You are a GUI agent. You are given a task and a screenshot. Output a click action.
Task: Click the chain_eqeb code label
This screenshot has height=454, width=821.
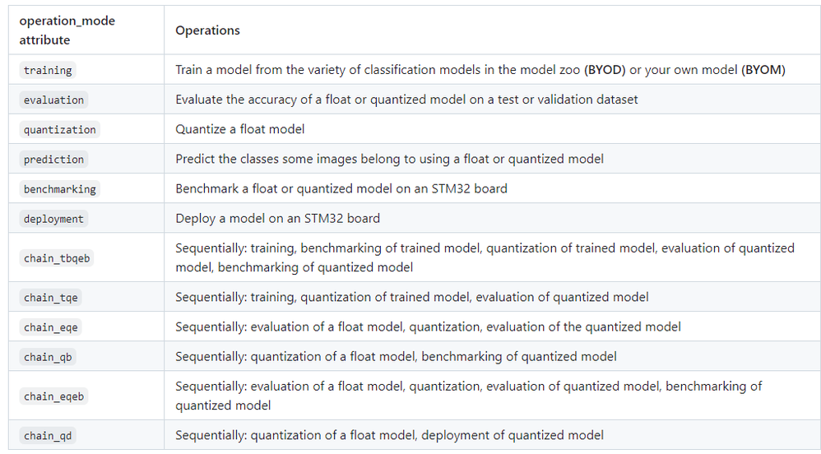[x=54, y=396]
